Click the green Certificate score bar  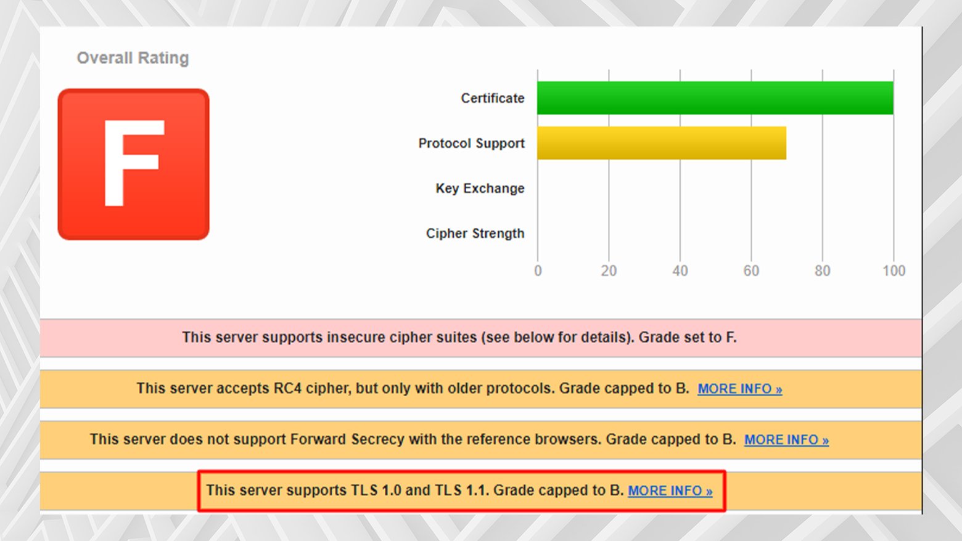pyautogui.click(x=715, y=98)
